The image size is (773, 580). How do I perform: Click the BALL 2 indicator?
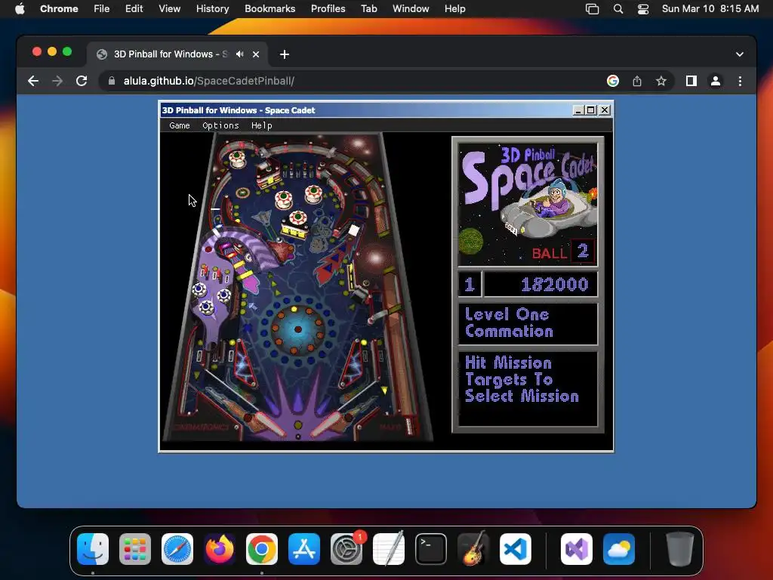(562, 252)
